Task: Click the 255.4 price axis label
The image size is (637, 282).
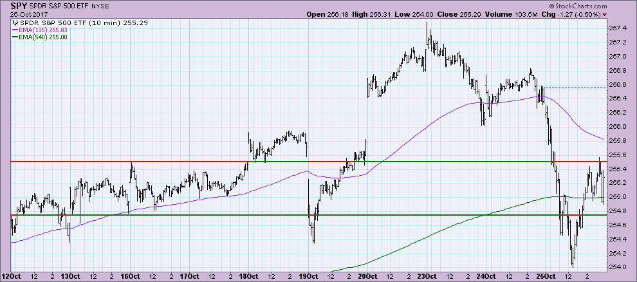Action: click(618, 169)
